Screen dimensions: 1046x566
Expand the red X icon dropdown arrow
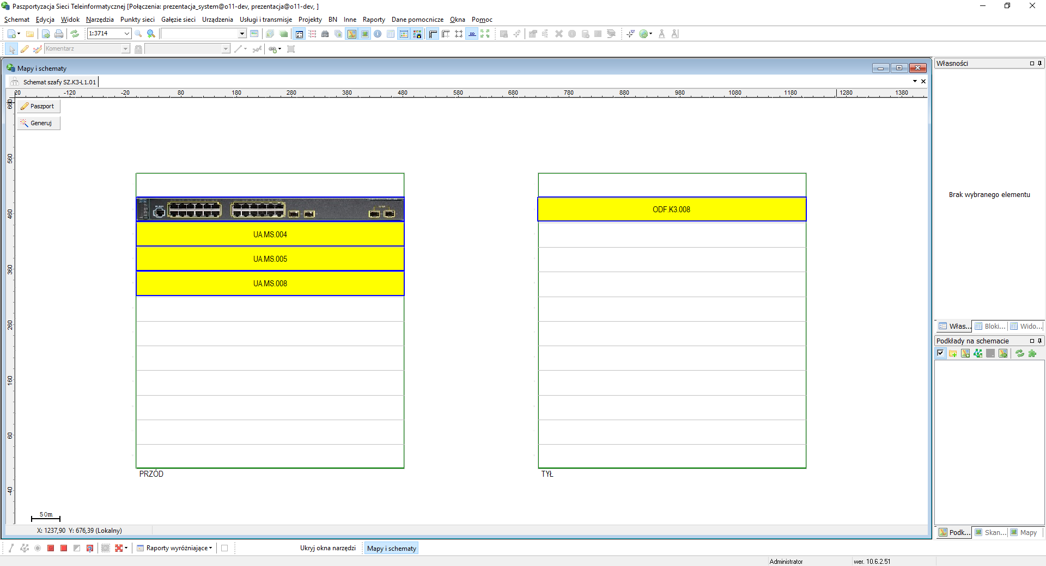point(126,548)
